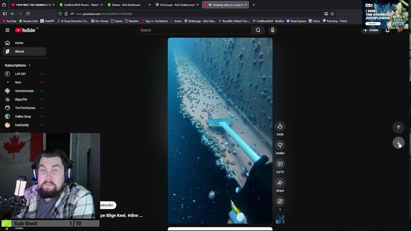The height and width of the screenshot is (231, 411).
Task: Dislike the Short
Action: click(280, 145)
